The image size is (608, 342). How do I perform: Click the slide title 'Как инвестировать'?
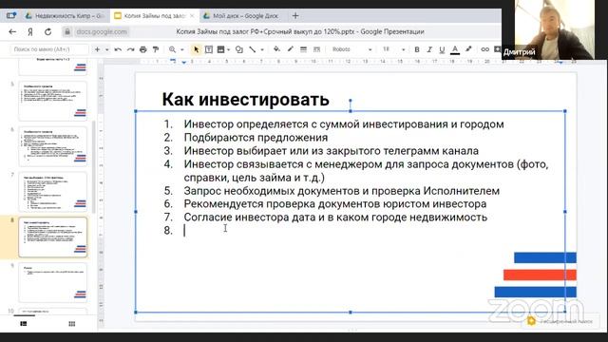tap(245, 99)
